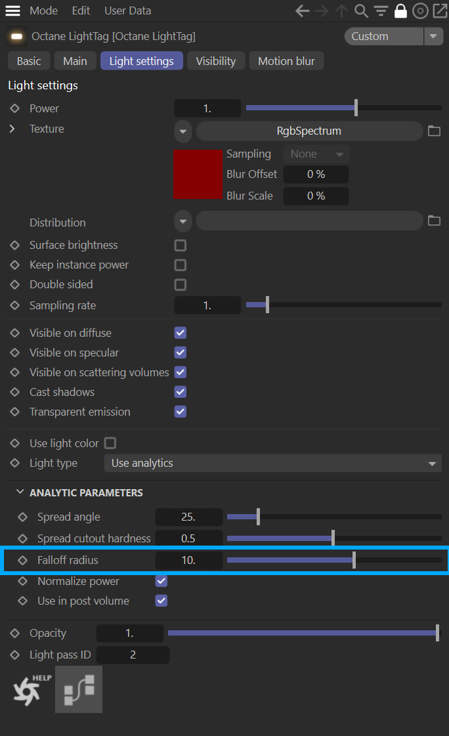The height and width of the screenshot is (736, 449).
Task: Toggle the lock icon in header
Action: point(400,11)
